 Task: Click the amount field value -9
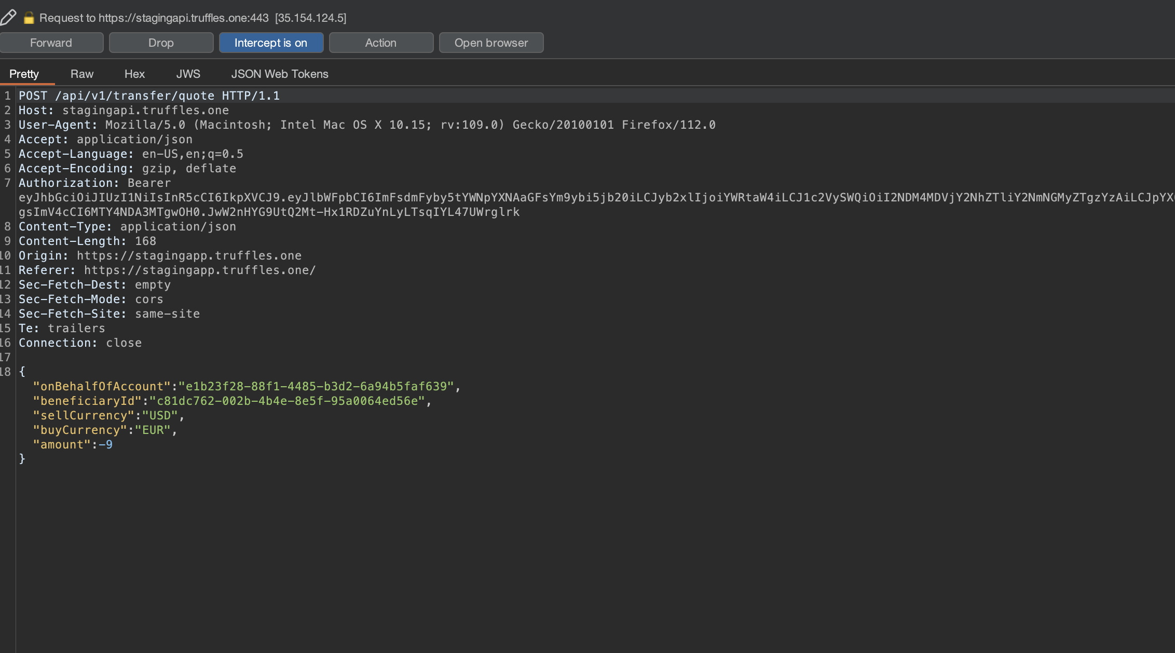[x=107, y=444]
